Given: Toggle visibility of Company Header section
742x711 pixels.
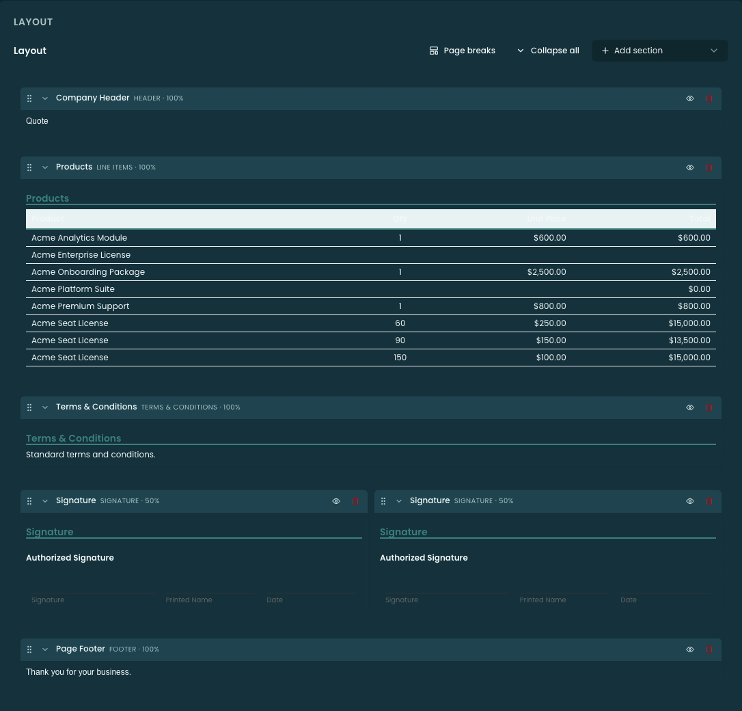Looking at the screenshot, I should coord(690,98).
